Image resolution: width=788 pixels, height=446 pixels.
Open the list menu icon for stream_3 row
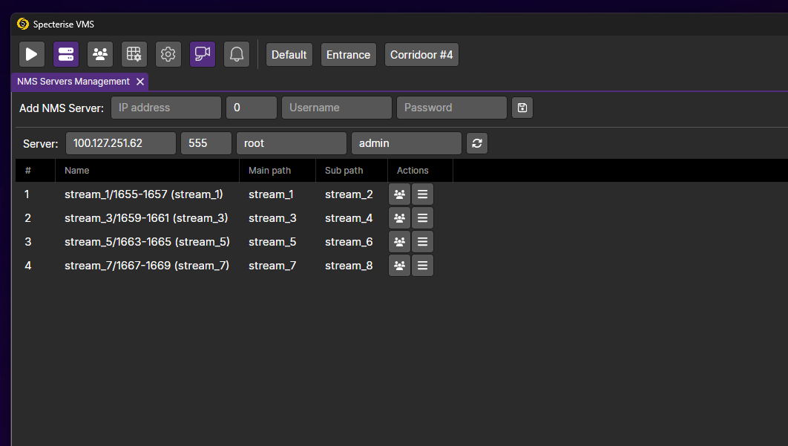pos(423,217)
